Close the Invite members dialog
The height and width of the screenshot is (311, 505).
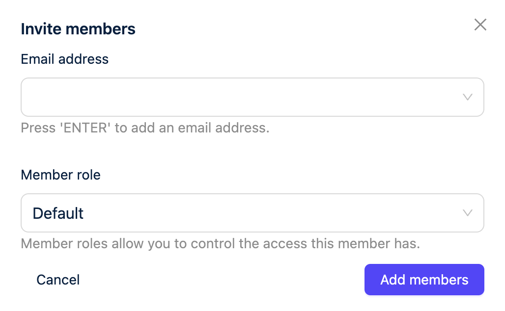coord(480,25)
